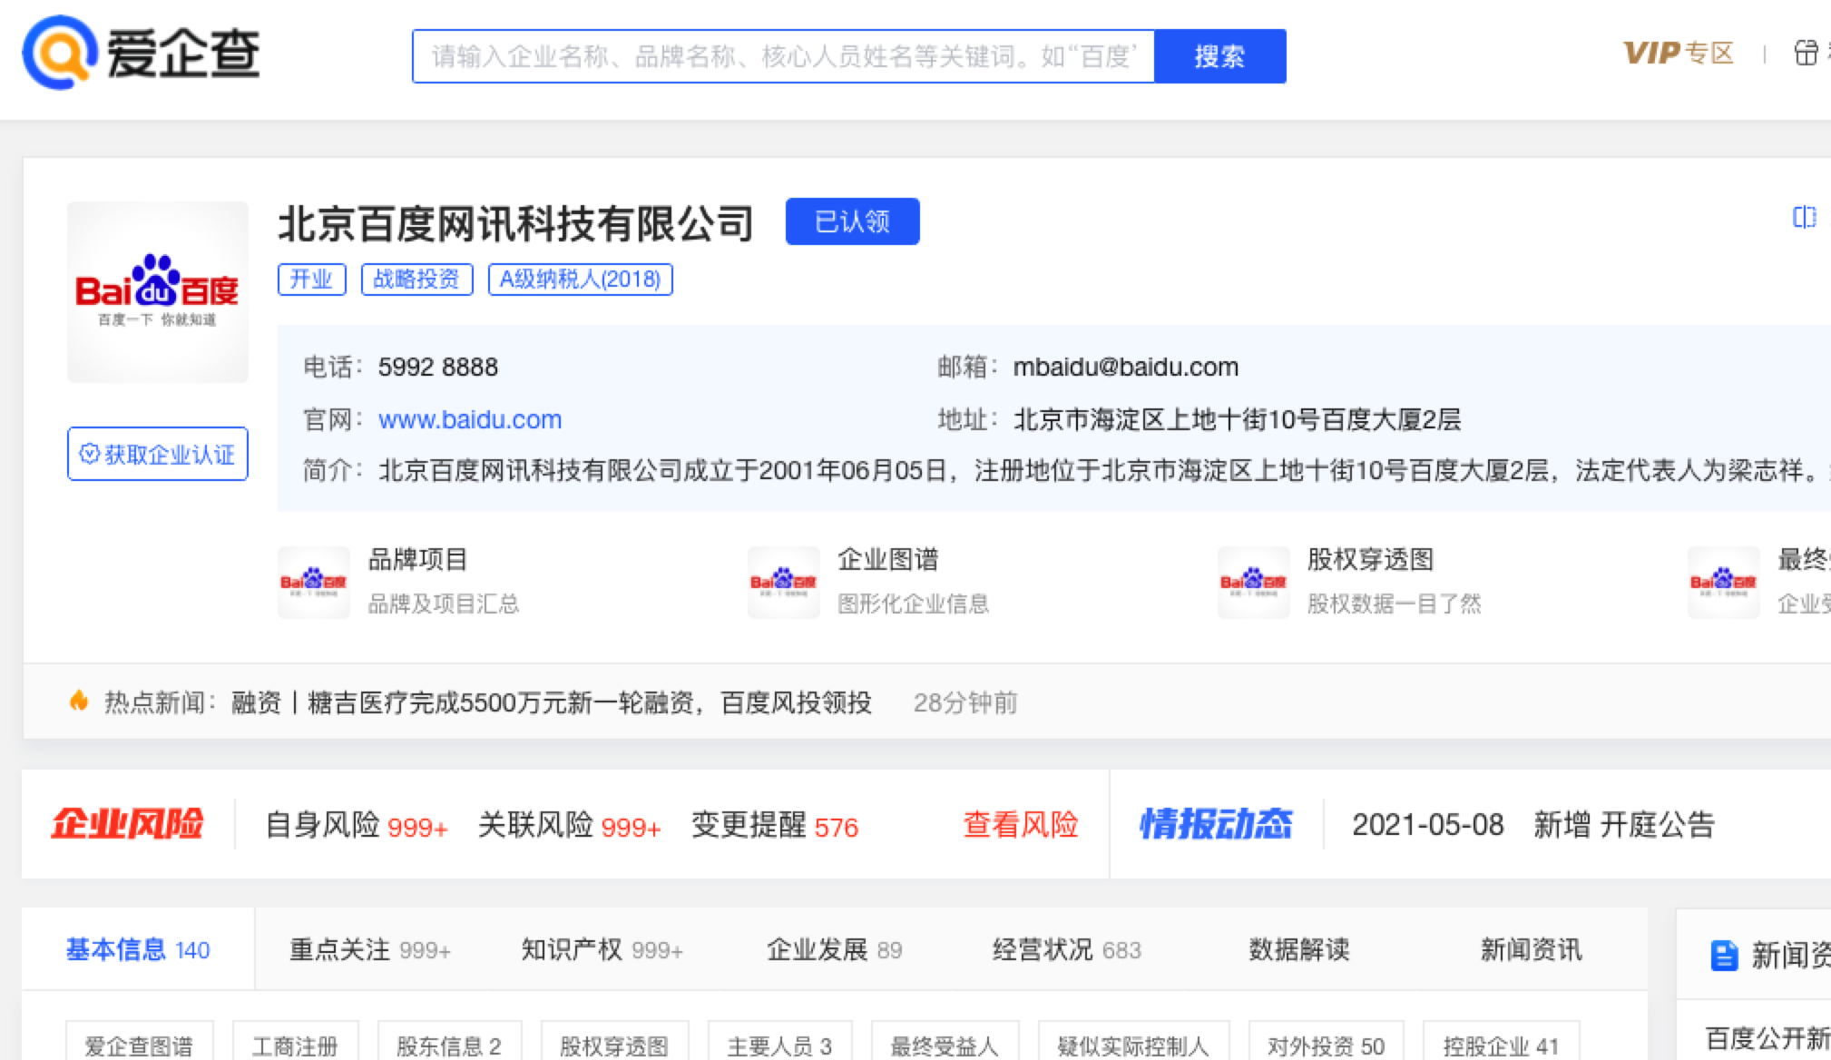Click the Baidu icon beside 品牌项目
1831x1060 pixels.
(x=314, y=583)
